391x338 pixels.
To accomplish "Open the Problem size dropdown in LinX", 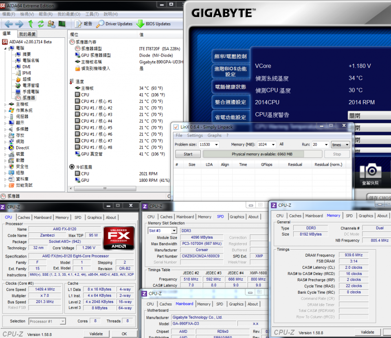I will [x=216, y=144].
